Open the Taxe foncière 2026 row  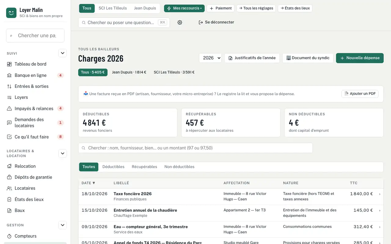click(231, 196)
